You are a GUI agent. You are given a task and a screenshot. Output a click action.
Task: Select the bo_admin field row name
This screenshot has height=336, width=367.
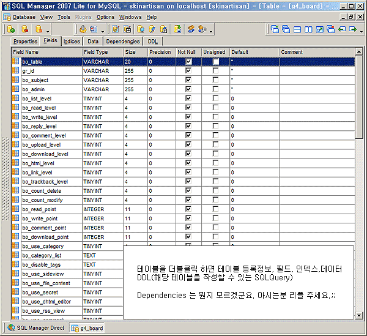pyautogui.click(x=33, y=89)
